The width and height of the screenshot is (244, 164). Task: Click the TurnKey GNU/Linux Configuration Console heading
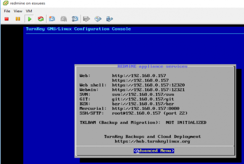[79, 29]
